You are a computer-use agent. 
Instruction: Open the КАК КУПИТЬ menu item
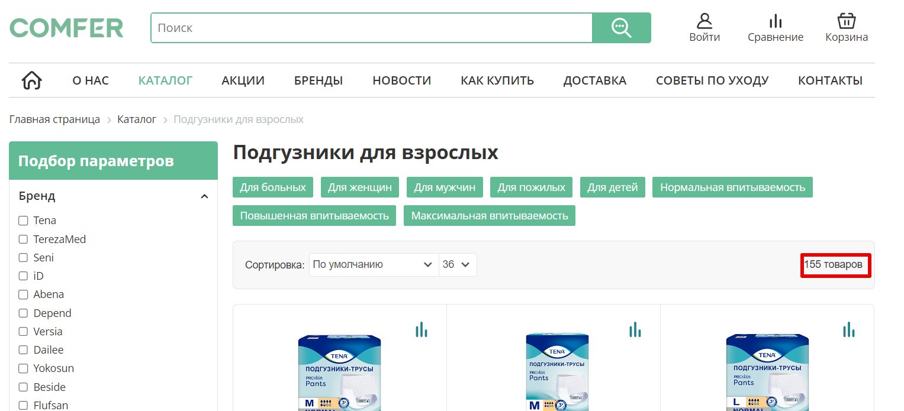497,80
